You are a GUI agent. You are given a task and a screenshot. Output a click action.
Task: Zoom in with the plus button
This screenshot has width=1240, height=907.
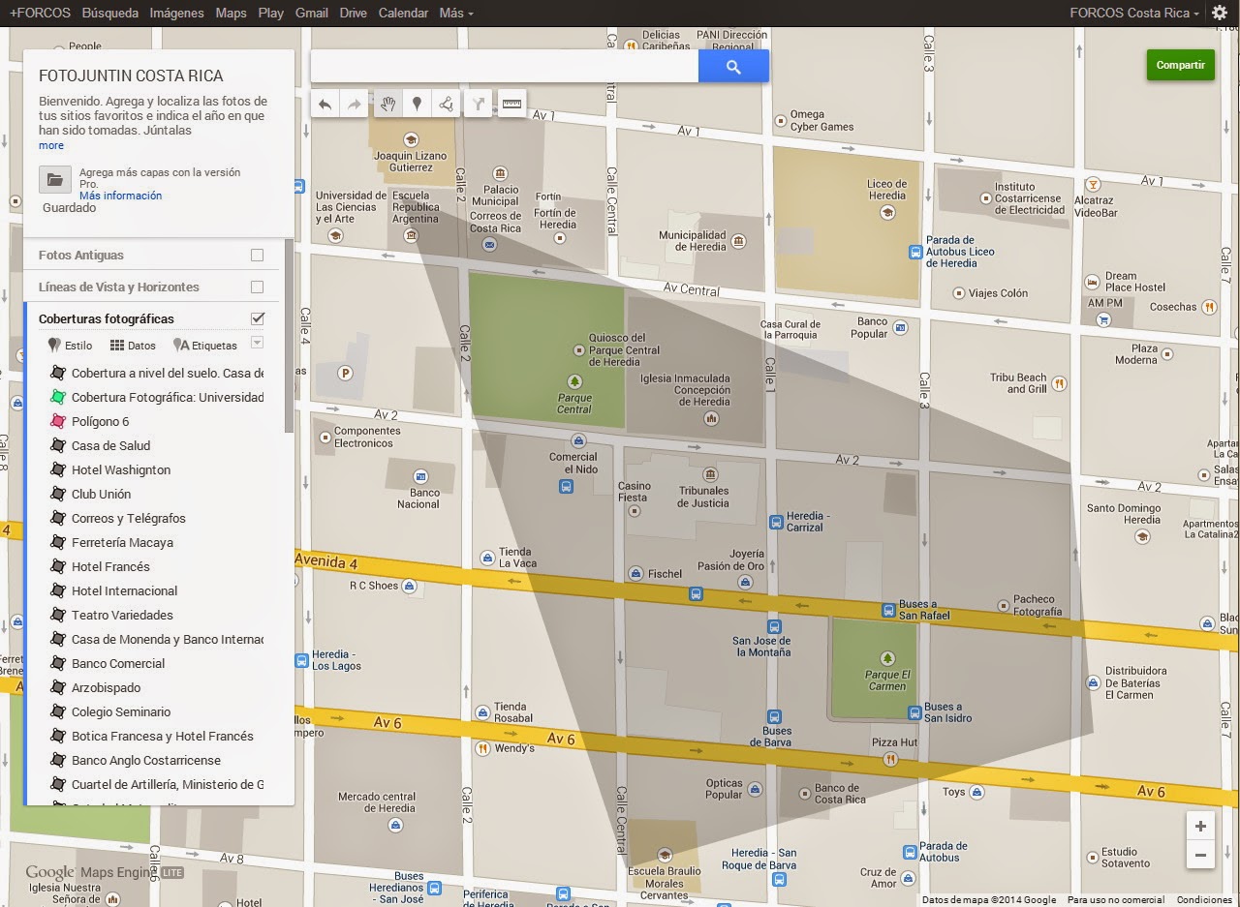point(1200,826)
